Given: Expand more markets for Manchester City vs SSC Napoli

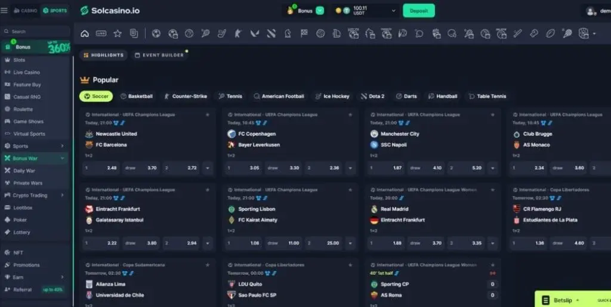Looking at the screenshot, I should 492,168.
